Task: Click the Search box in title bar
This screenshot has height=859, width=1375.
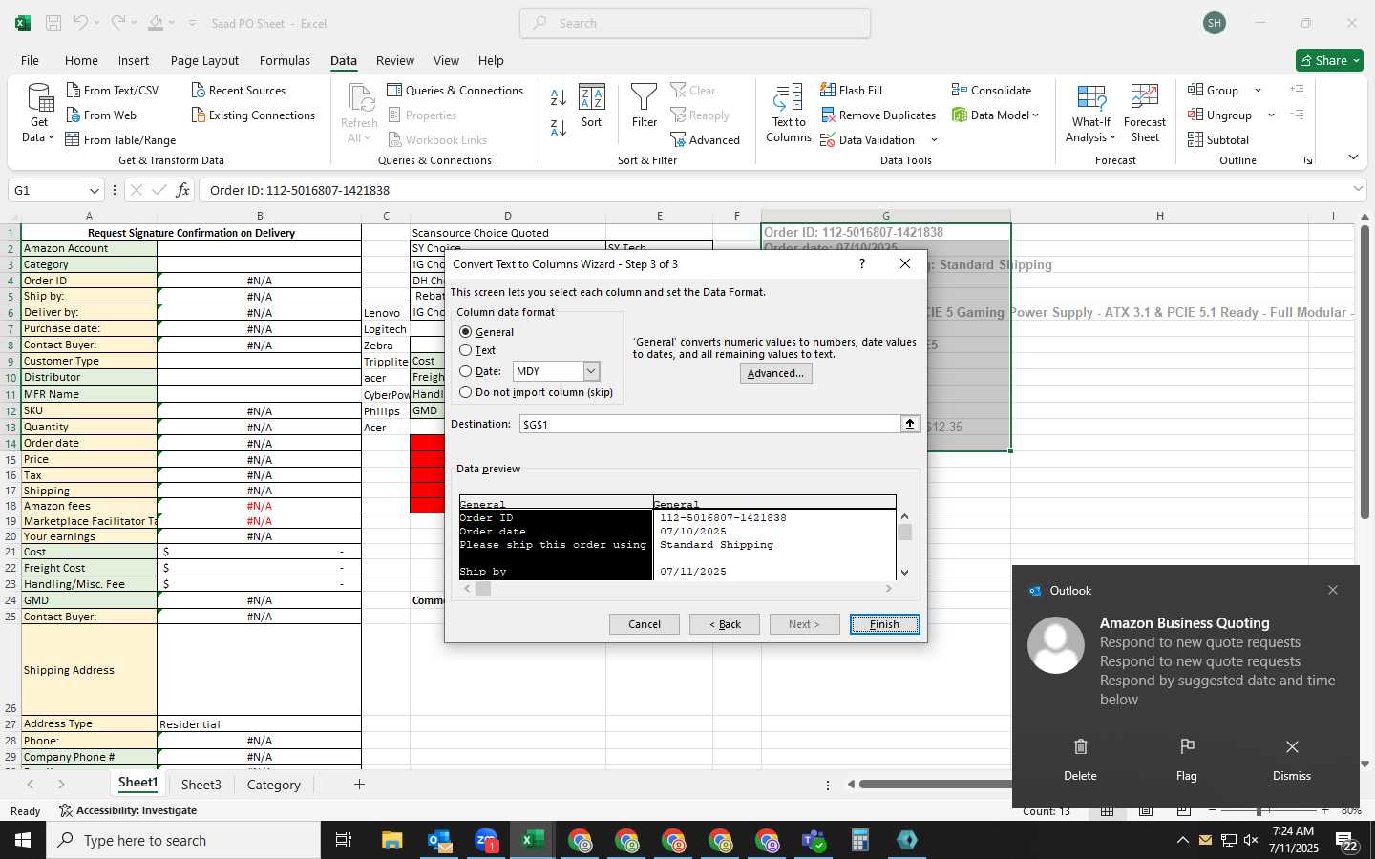Action: (x=695, y=23)
